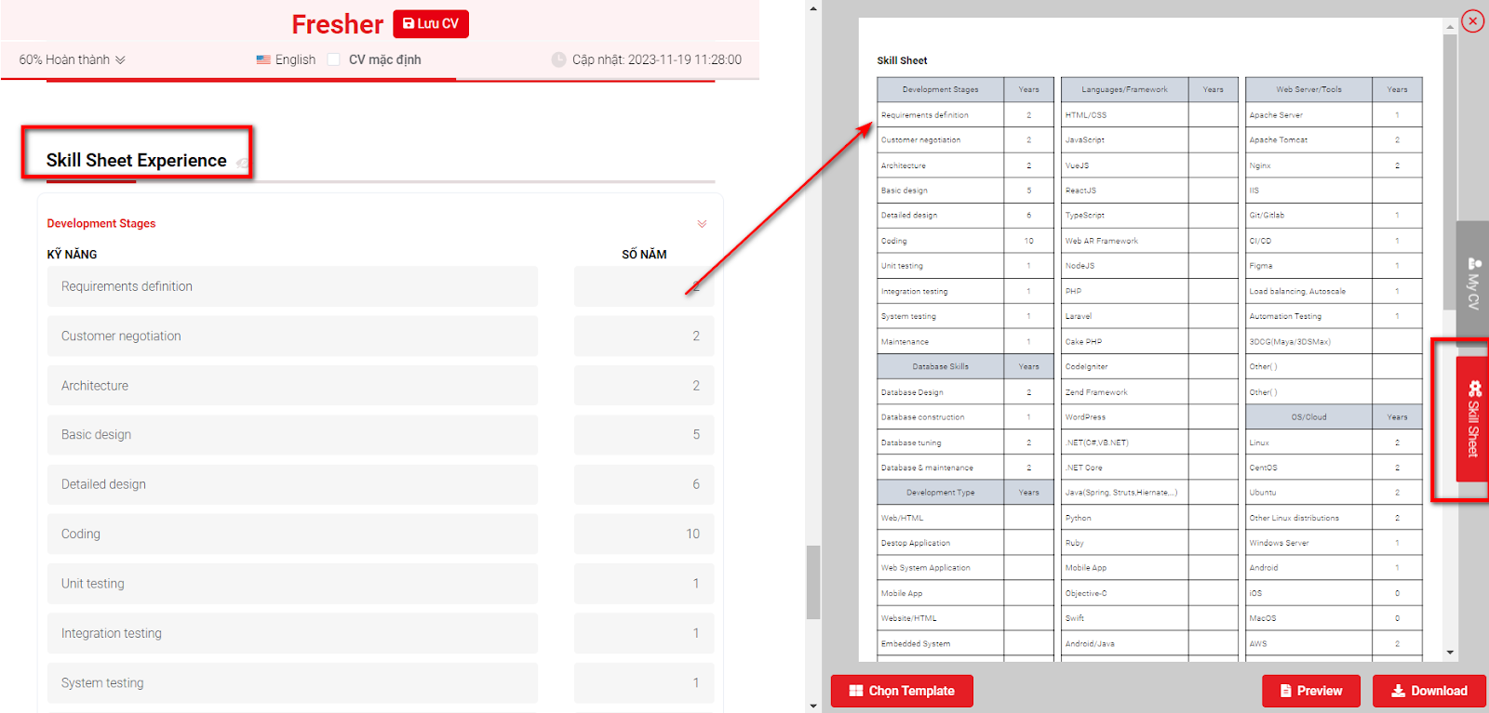Click the Development Stages header in preview table

pos(940,89)
